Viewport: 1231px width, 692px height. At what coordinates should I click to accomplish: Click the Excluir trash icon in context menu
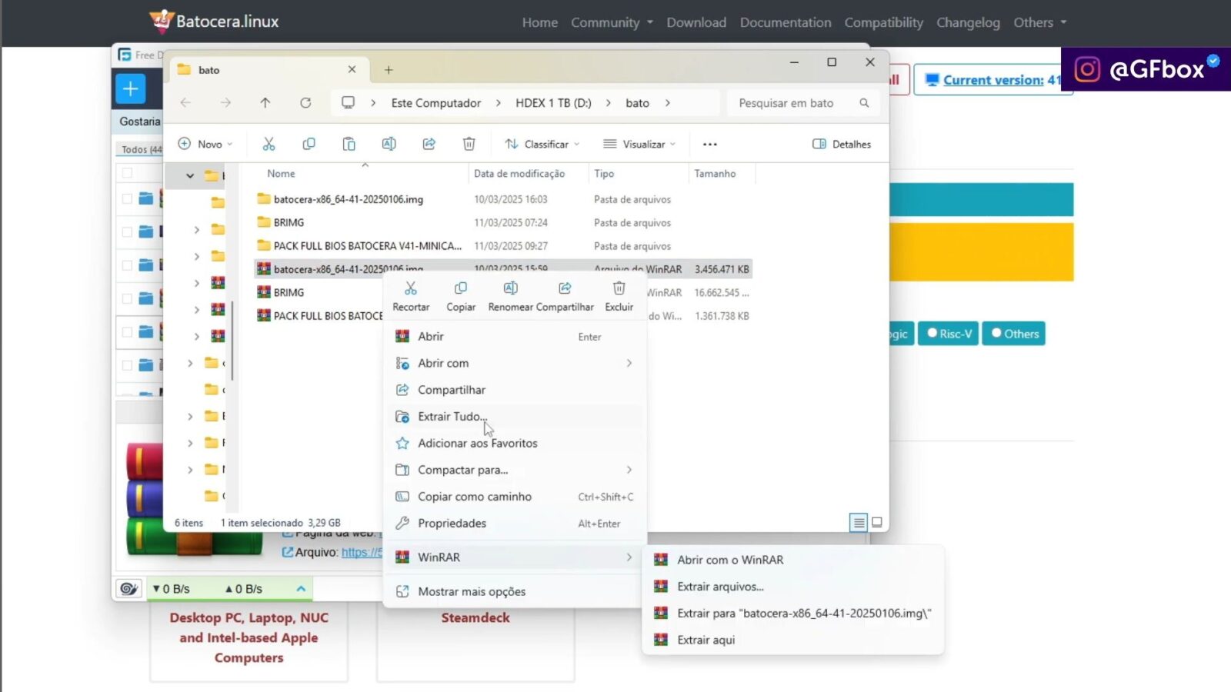coord(619,289)
